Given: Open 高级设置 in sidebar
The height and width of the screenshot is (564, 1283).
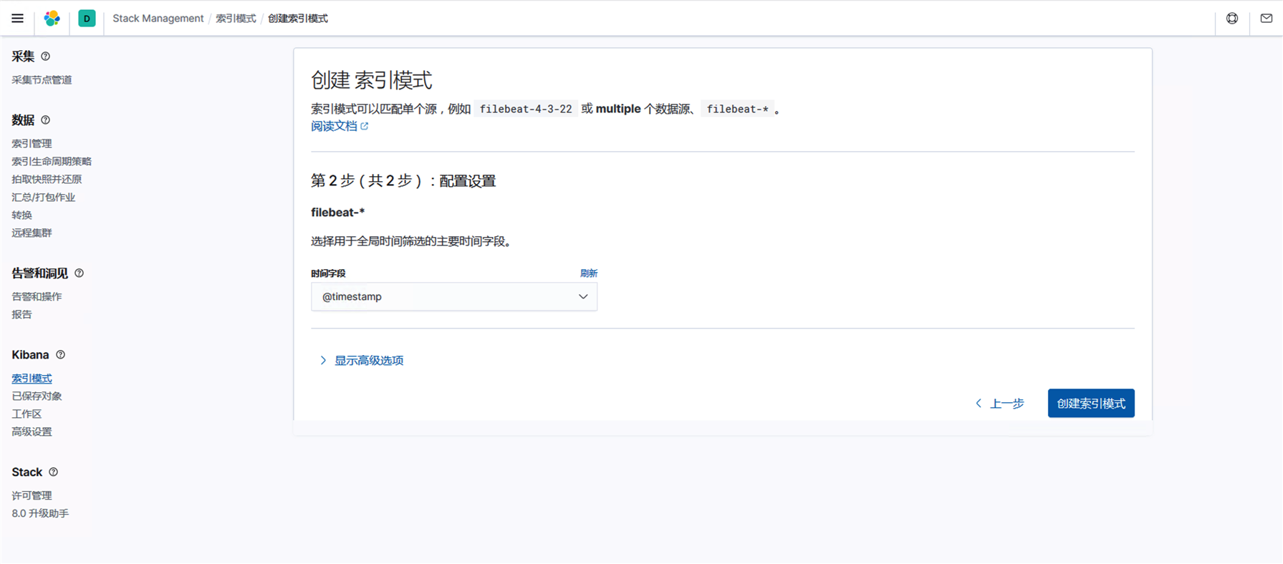Looking at the screenshot, I should tap(32, 432).
